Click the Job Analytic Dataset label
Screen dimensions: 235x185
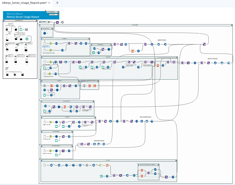145,117
